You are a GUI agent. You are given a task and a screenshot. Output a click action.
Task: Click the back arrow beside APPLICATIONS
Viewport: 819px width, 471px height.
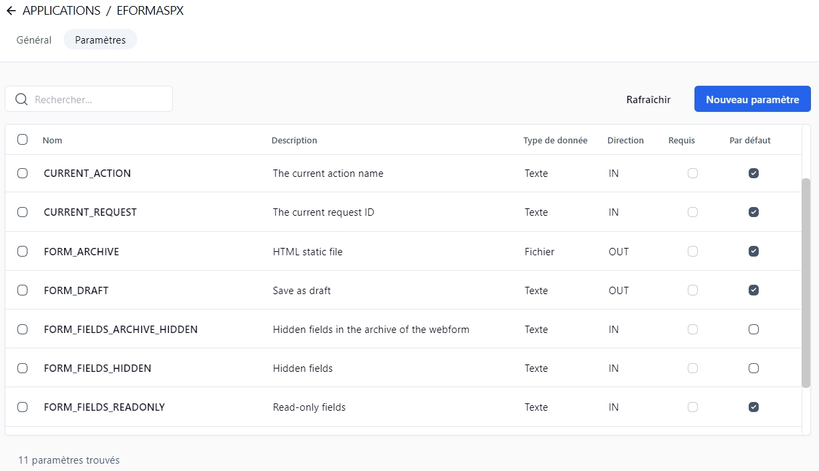coord(11,11)
